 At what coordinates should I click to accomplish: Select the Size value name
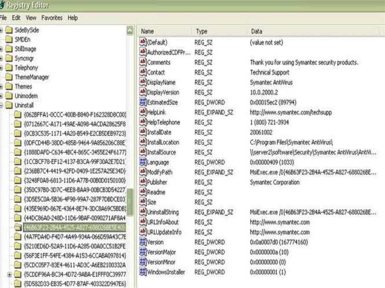tap(152, 202)
